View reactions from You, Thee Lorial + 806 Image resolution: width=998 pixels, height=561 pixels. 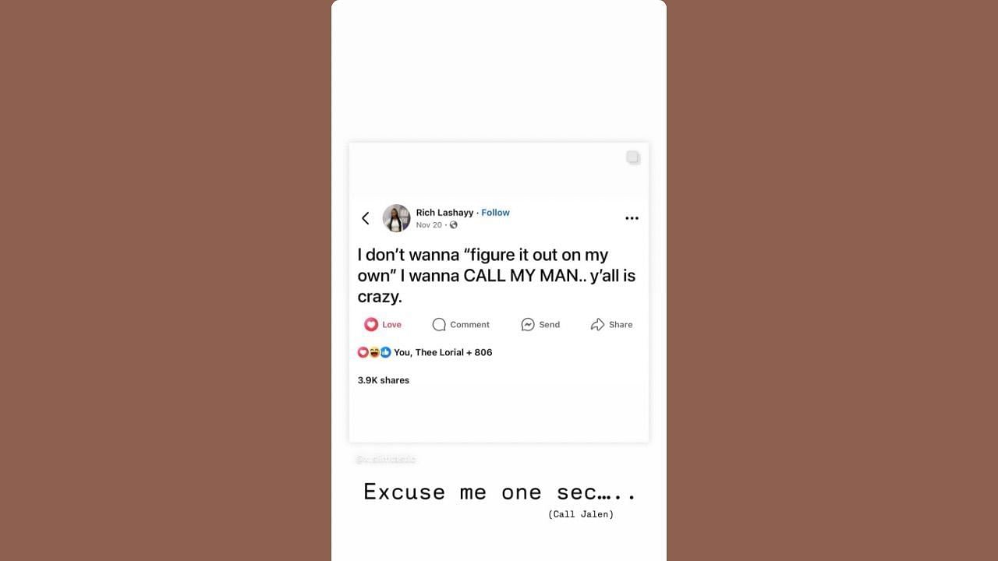click(443, 352)
